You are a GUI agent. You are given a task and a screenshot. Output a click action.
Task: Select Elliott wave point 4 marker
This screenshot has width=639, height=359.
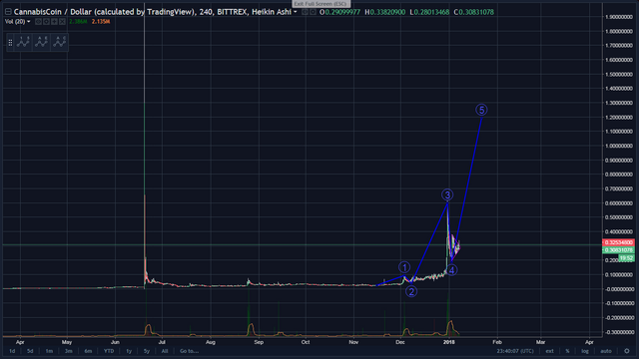click(x=451, y=270)
